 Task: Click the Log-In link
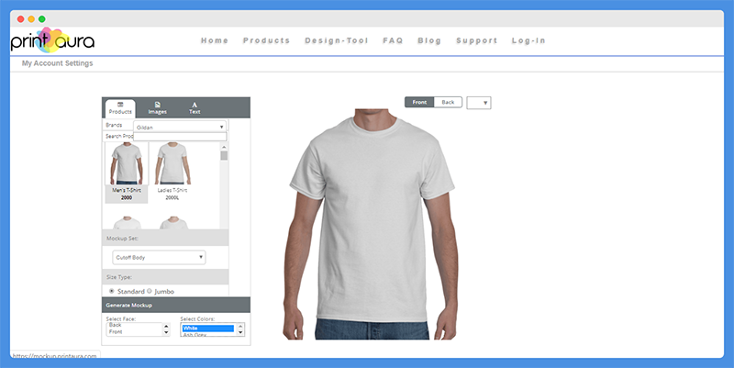pos(528,40)
